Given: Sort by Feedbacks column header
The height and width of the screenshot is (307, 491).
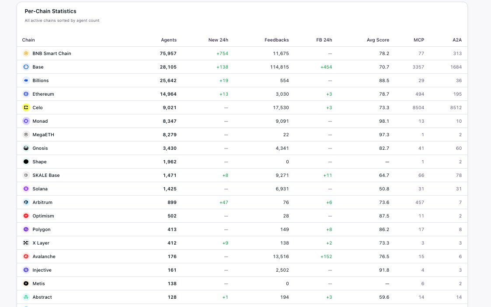Looking at the screenshot, I should (x=276, y=40).
